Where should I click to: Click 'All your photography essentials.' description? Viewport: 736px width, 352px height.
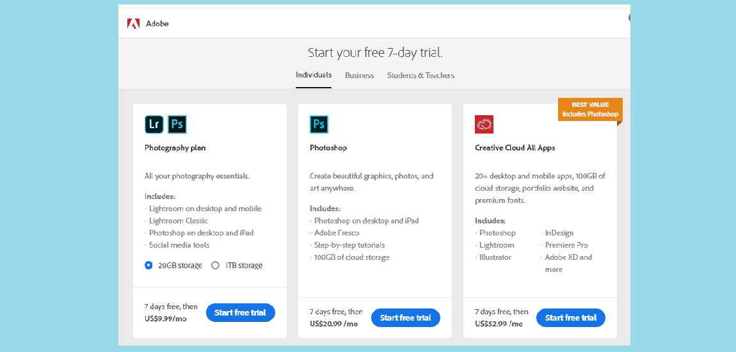(x=197, y=177)
